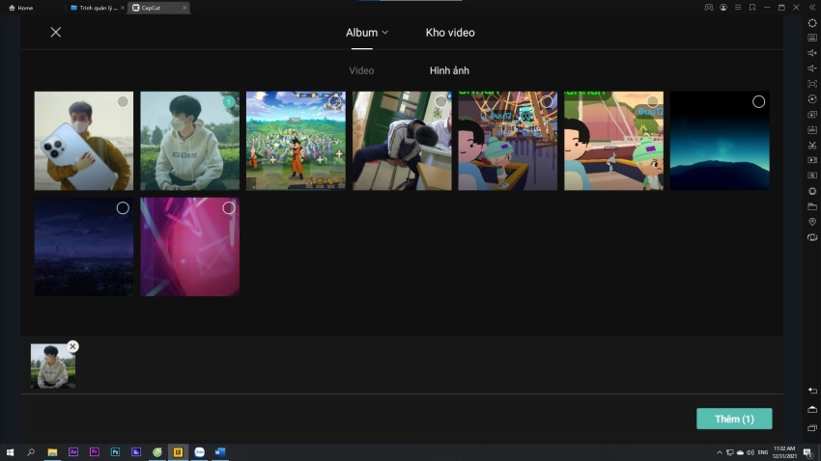Click the volume down icon in sidebar
Screen dimensions: 821x461
click(812, 68)
